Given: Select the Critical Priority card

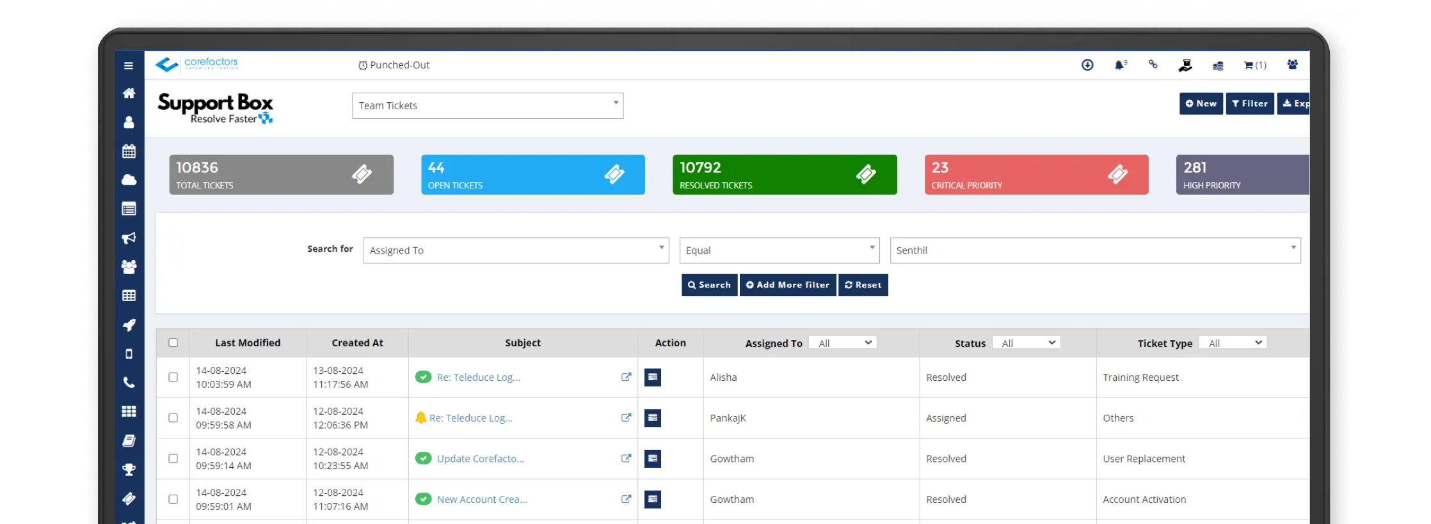Looking at the screenshot, I should pyautogui.click(x=1036, y=174).
